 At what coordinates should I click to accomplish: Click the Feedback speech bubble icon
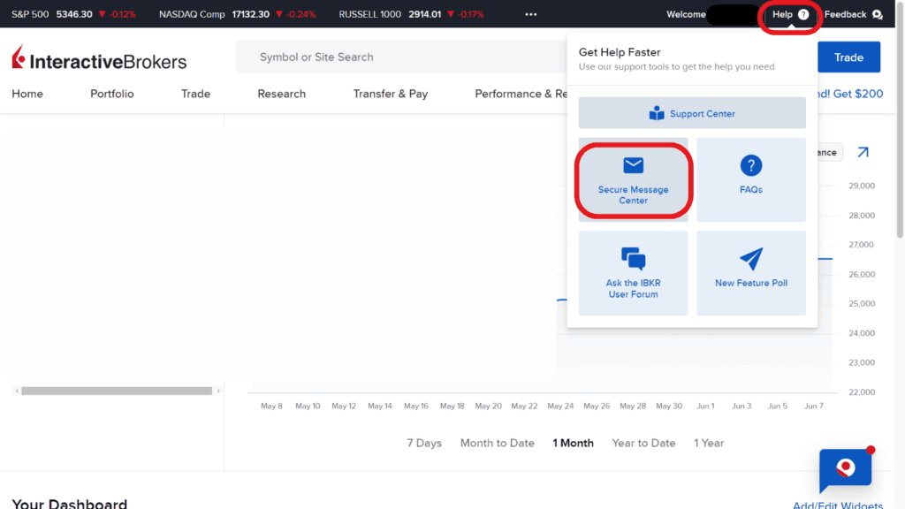[876, 14]
